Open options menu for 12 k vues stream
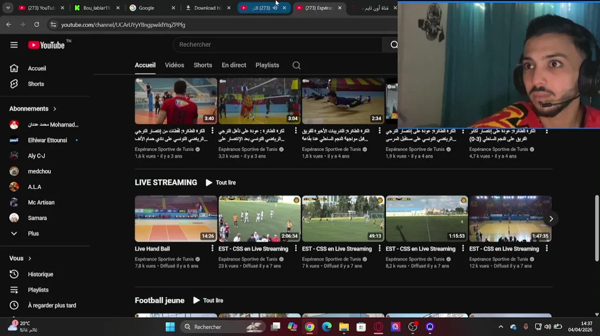Image resolution: width=600 pixels, height=336 pixels. [547, 249]
